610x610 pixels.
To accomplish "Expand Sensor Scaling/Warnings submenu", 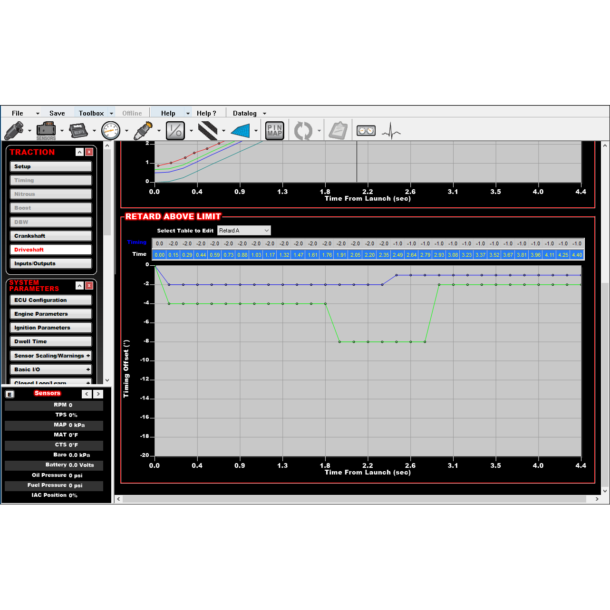I will [88, 356].
